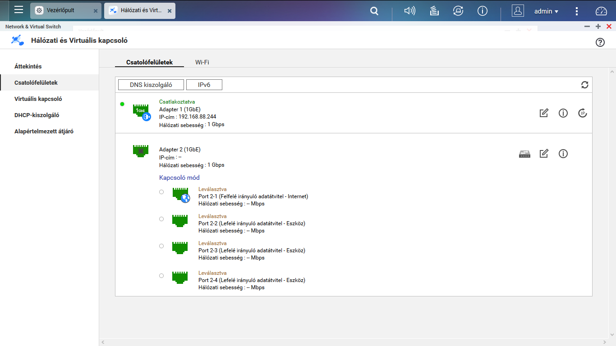Screen dimensions: 616x346
Task: Select Port 2-1 Internet uplink radio button
Action: point(161,192)
